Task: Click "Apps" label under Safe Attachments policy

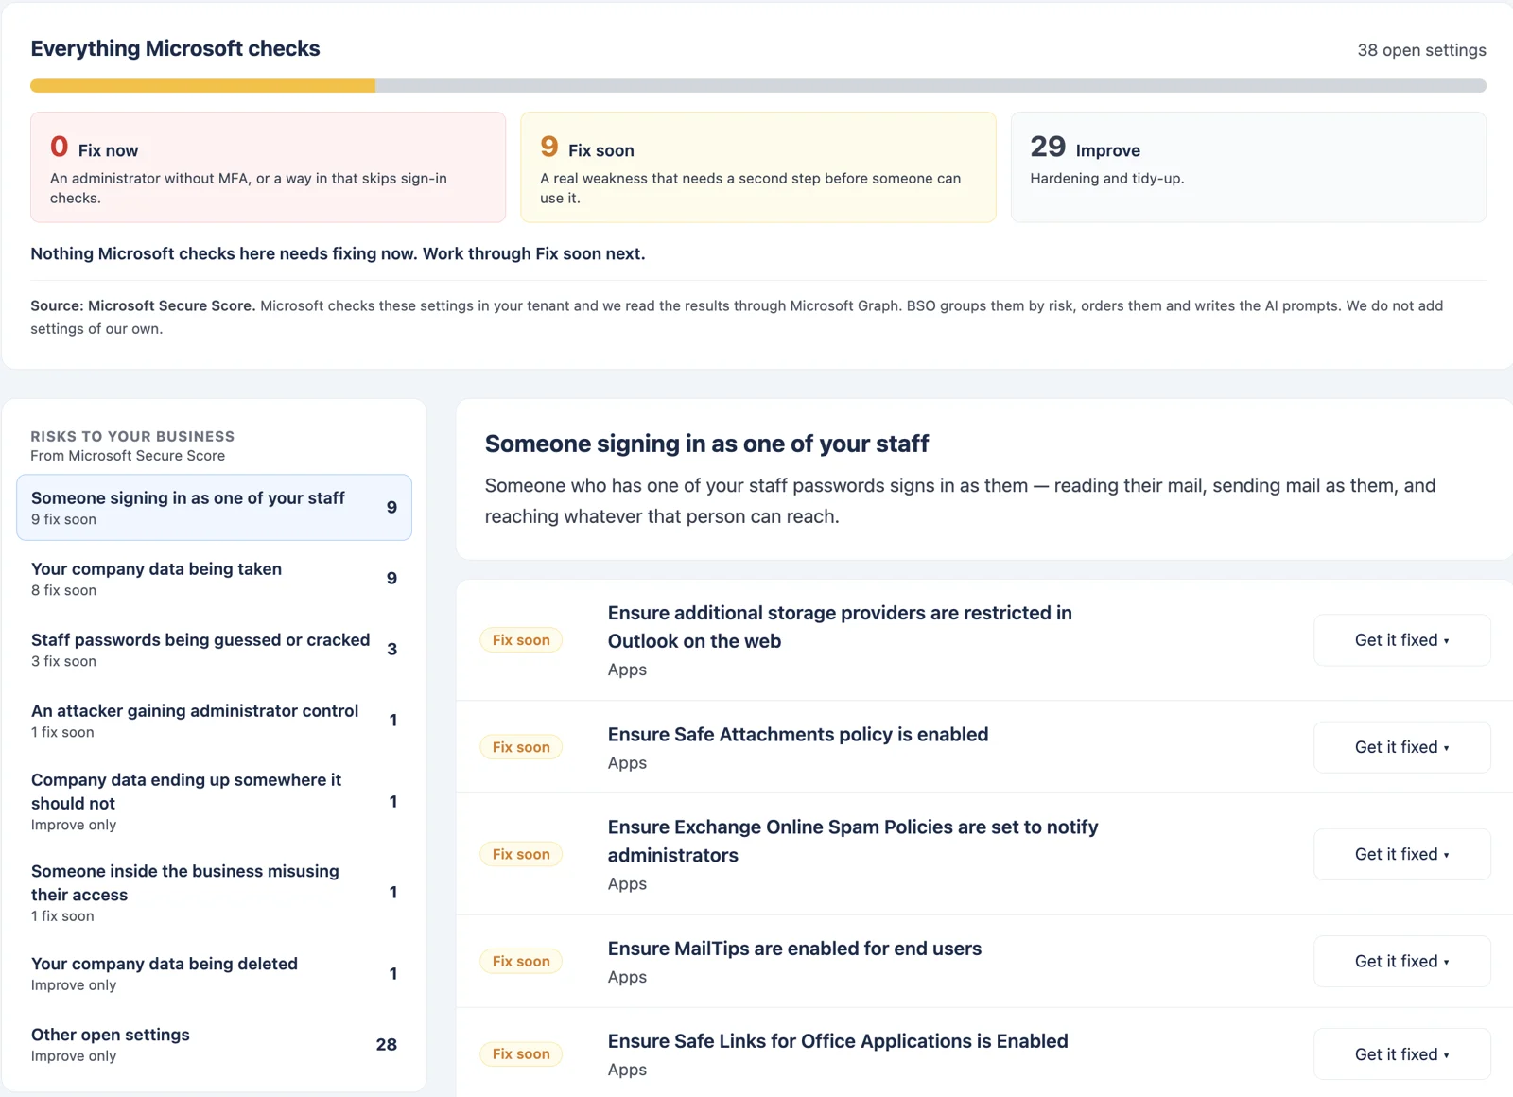Action: (627, 763)
